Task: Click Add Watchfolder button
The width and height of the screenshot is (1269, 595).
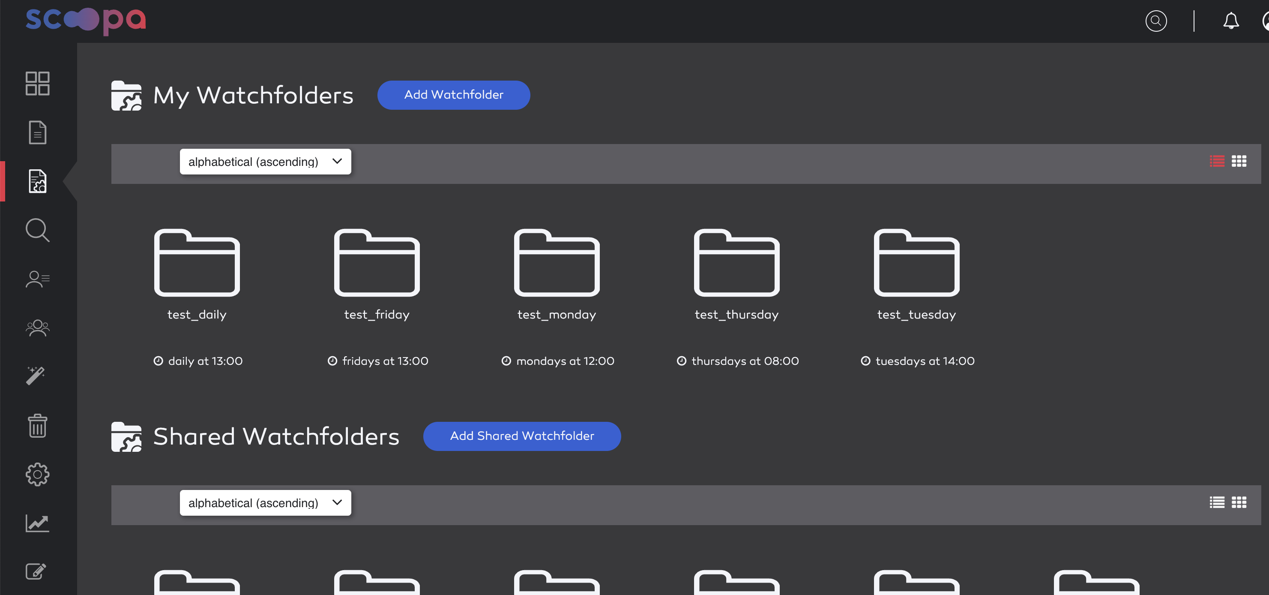Action: (454, 95)
